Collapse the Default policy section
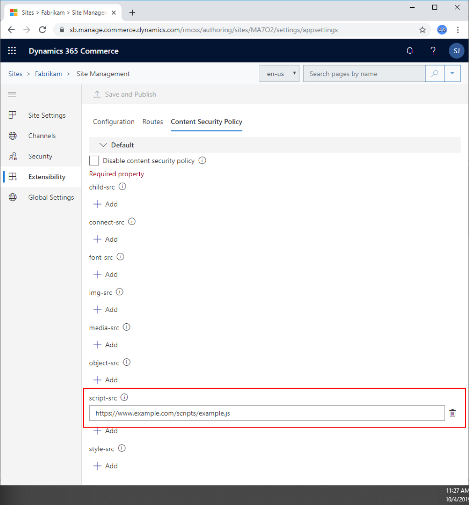The image size is (469, 505). click(103, 145)
